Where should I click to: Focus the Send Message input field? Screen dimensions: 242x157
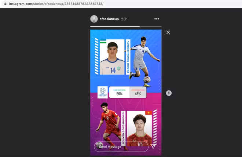(x=121, y=147)
